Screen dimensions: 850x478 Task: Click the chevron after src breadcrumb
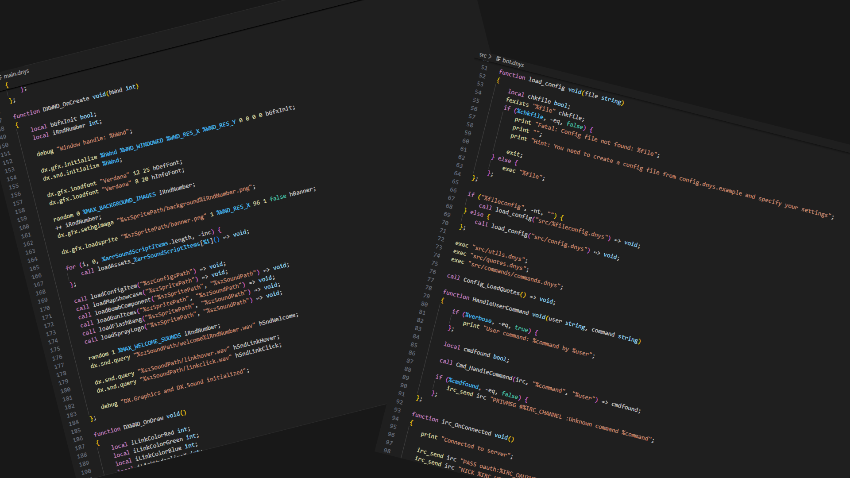(490, 57)
